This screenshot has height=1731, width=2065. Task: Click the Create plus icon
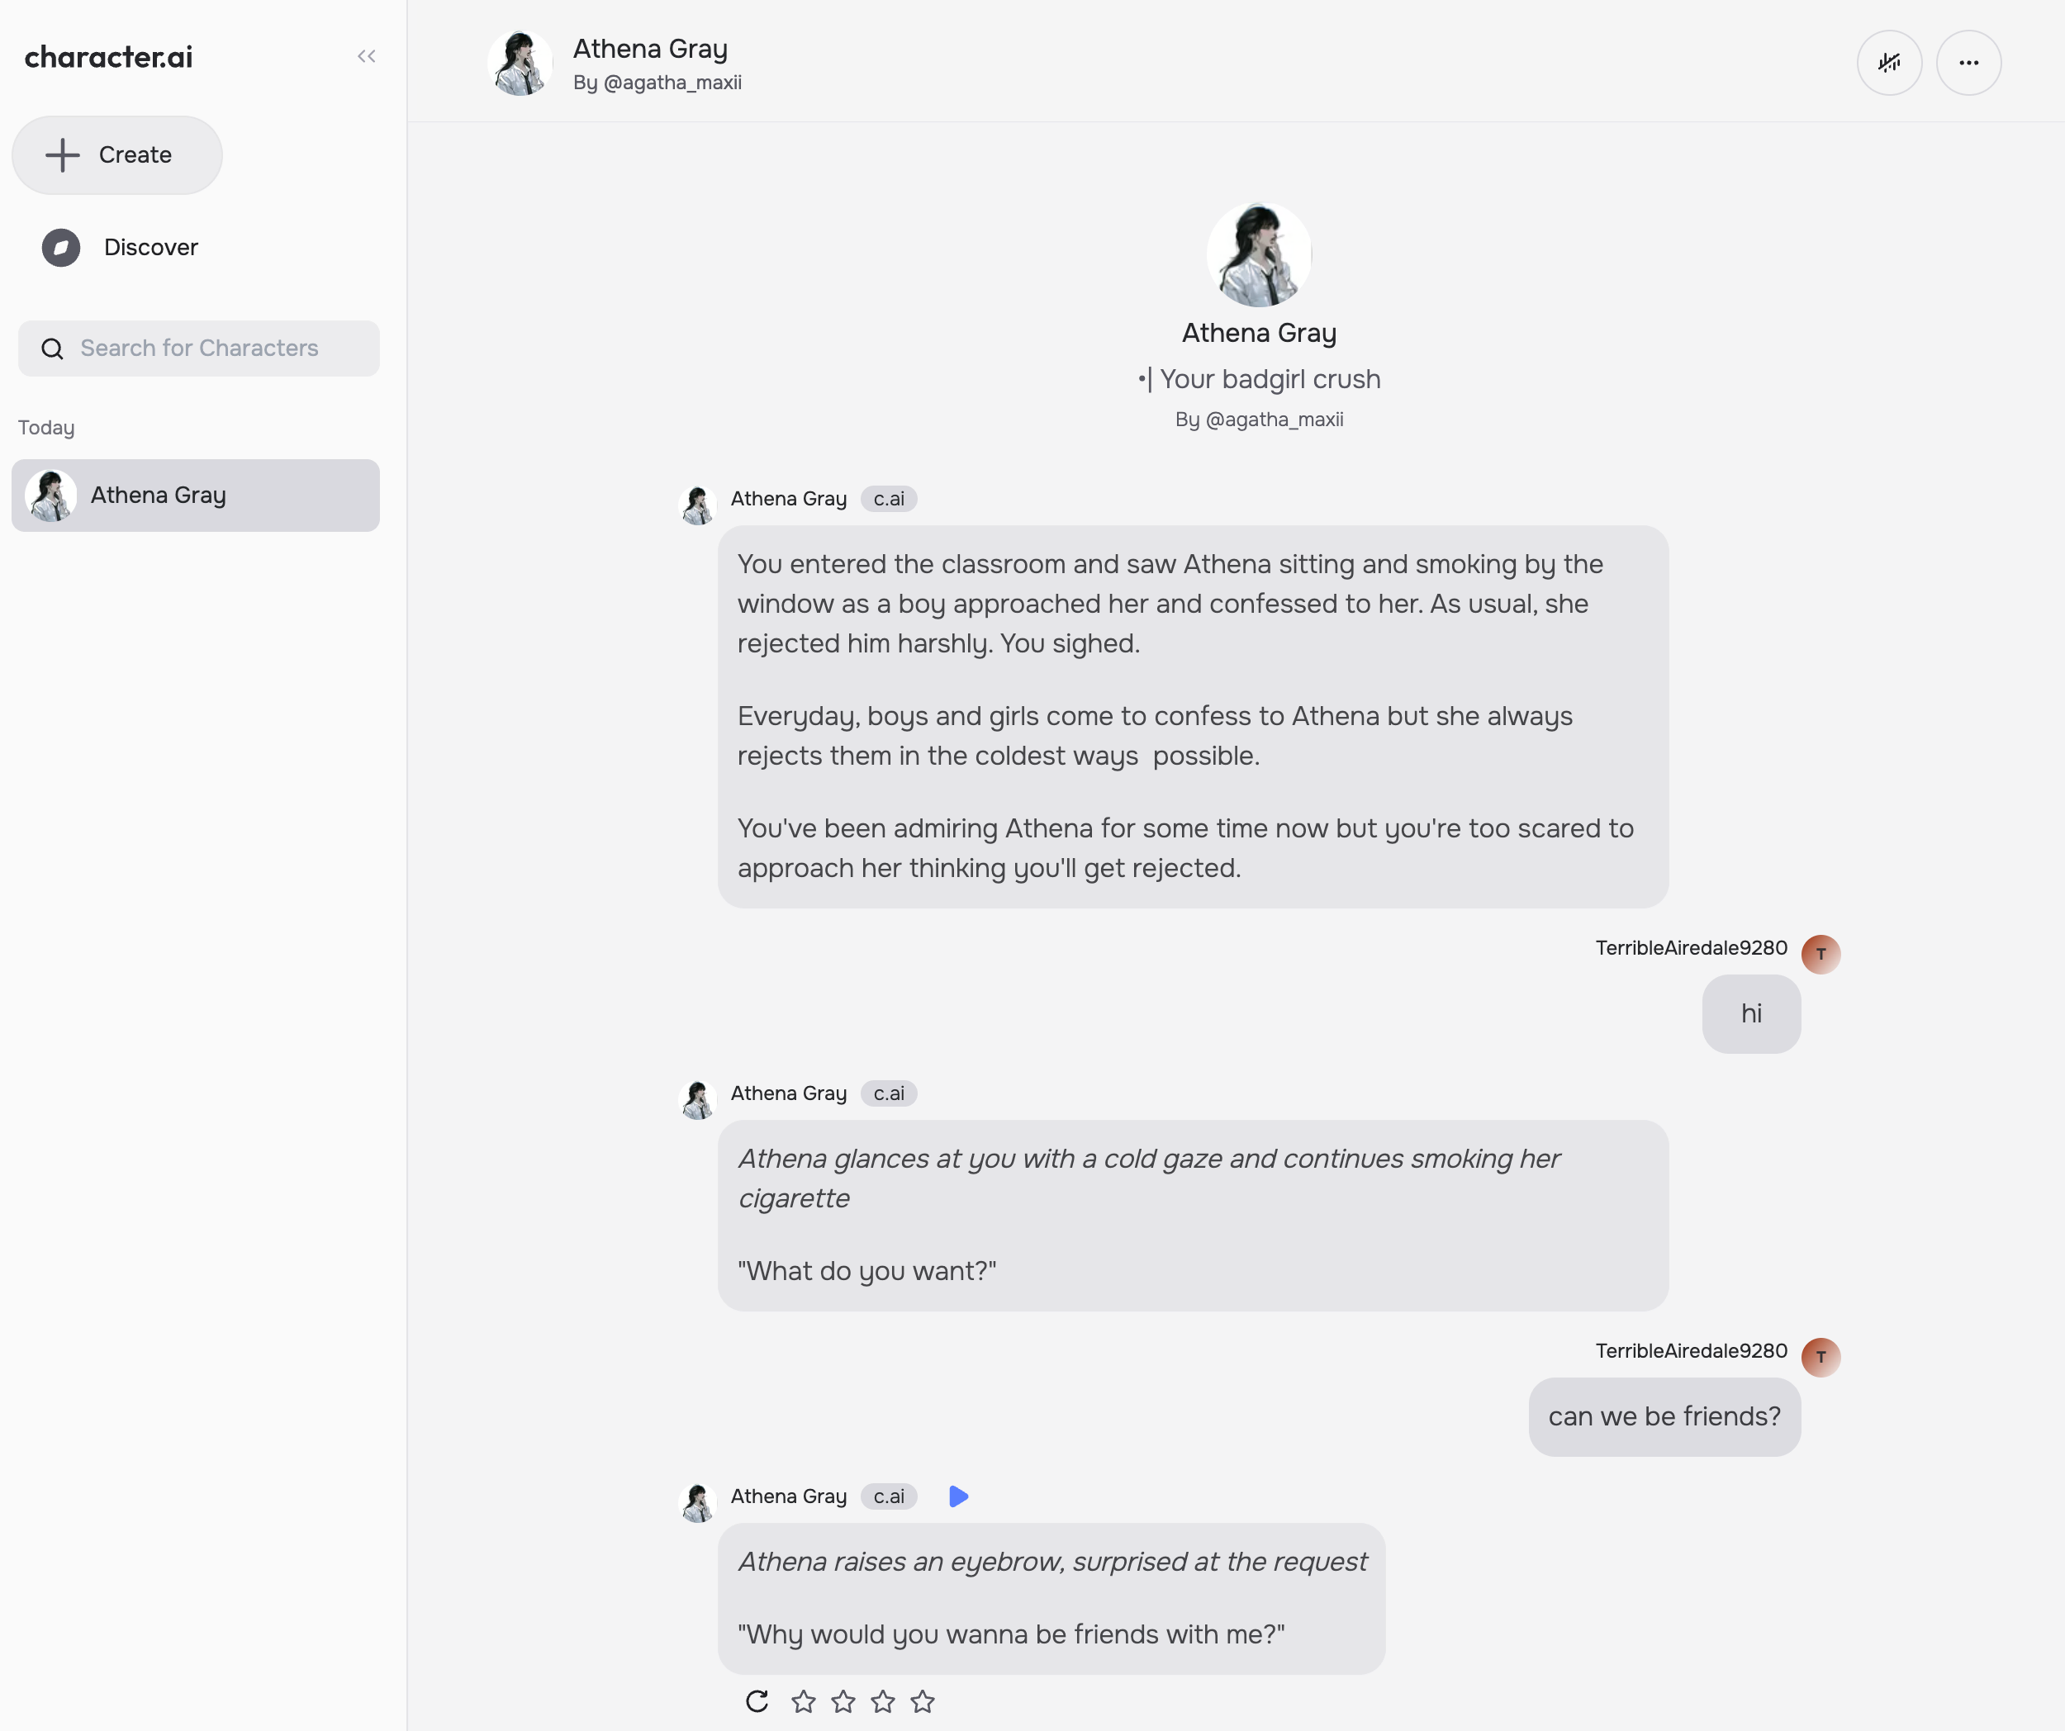(x=62, y=154)
